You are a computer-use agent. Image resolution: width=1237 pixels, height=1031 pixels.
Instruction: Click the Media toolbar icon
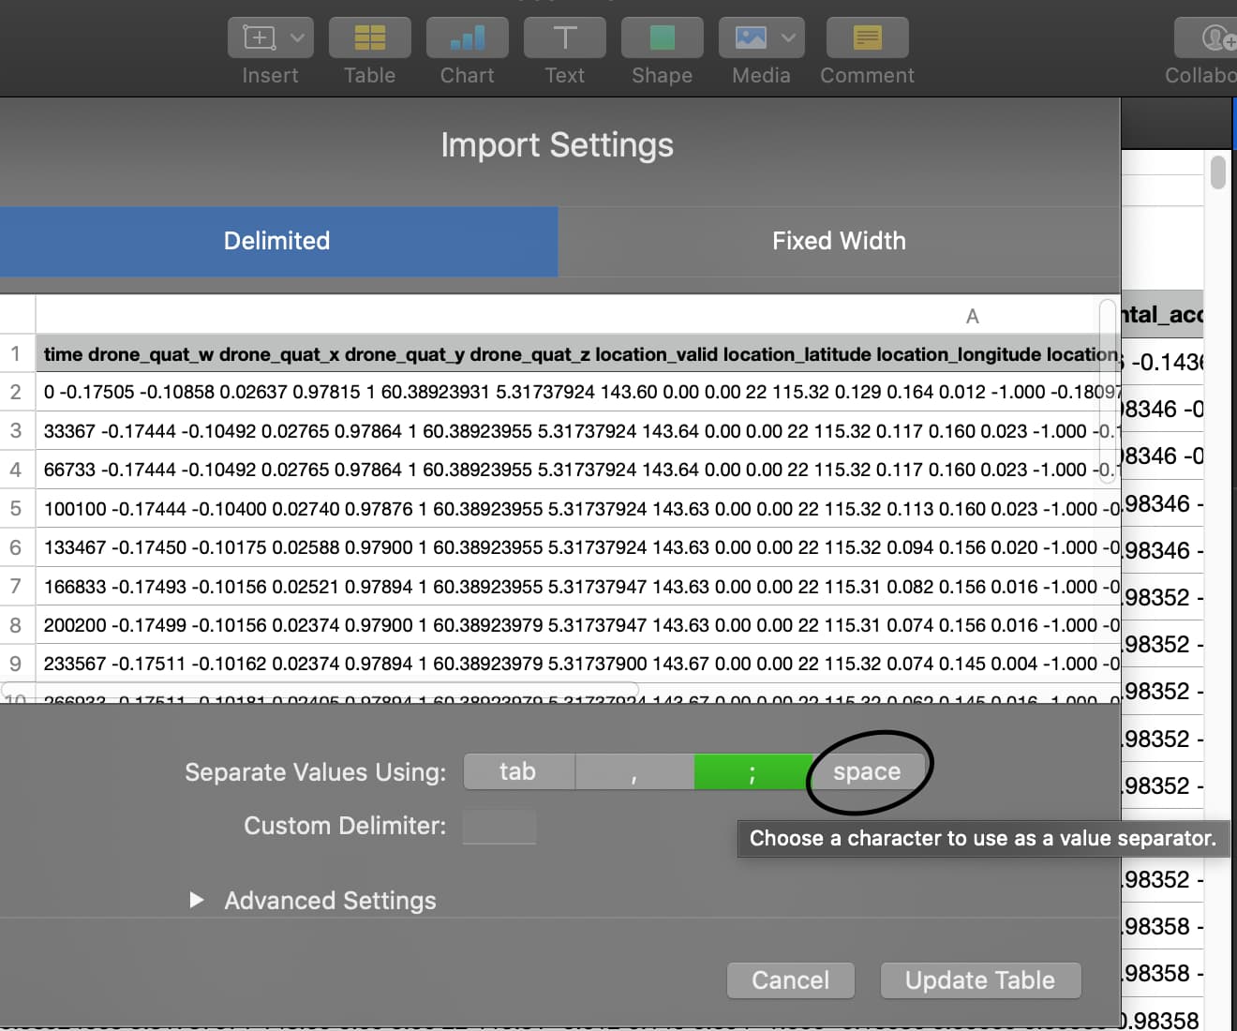pyautogui.click(x=751, y=37)
